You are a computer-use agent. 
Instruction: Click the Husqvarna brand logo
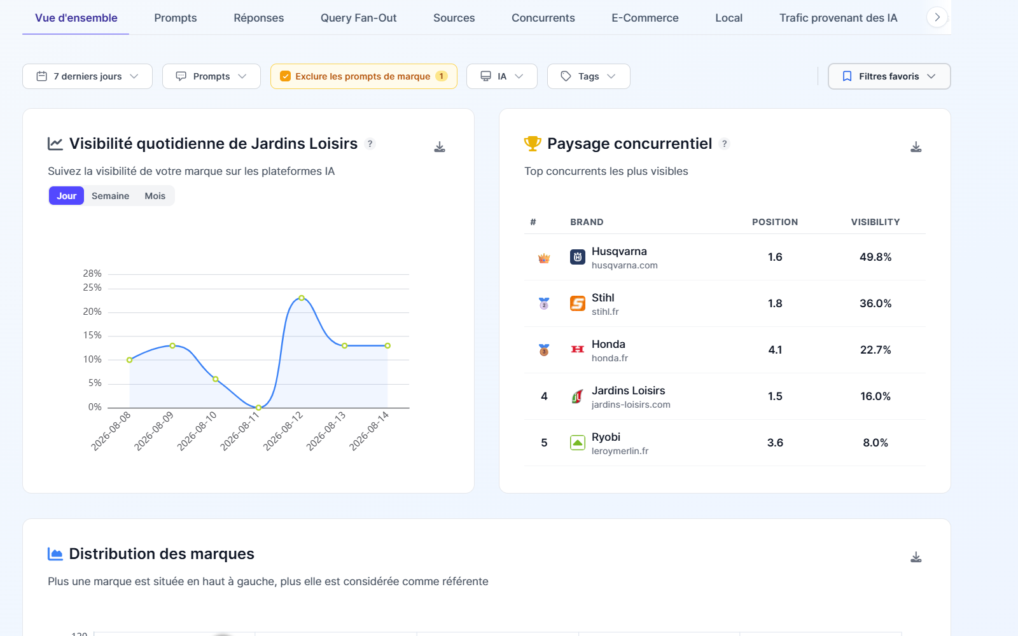[578, 257]
